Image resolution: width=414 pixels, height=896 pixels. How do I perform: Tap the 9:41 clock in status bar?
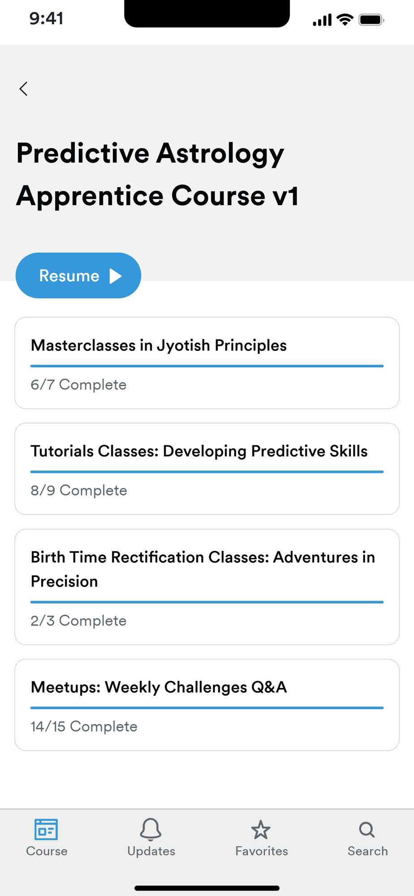[x=46, y=18]
